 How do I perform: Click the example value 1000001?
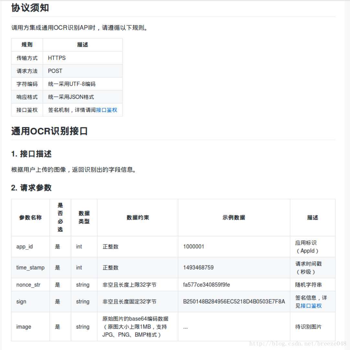[193, 246]
